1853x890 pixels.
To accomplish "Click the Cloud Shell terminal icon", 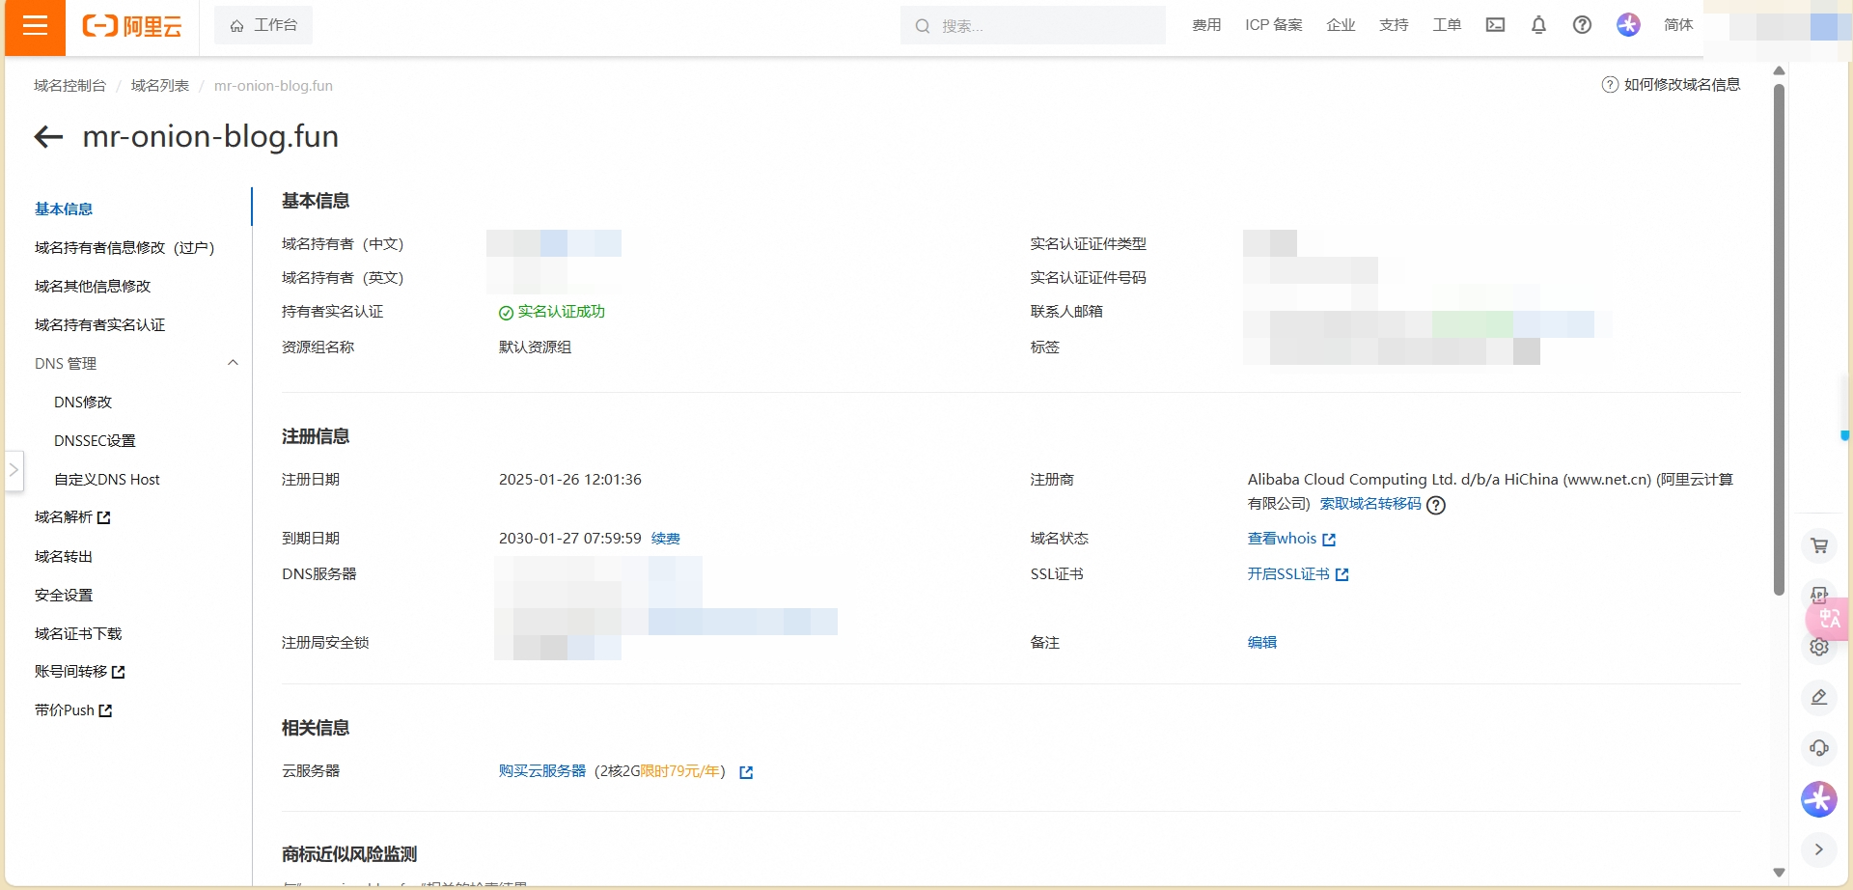I will click(1495, 25).
